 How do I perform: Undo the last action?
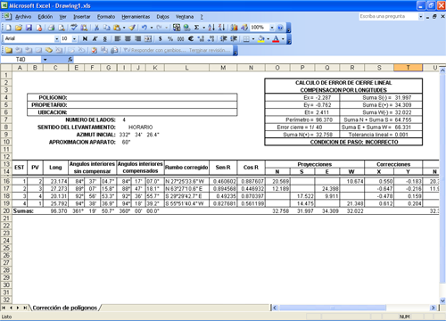[x=145, y=28]
